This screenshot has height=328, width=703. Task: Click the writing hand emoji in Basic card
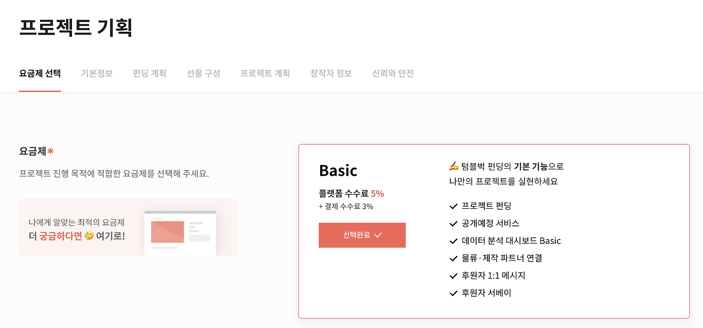point(453,165)
